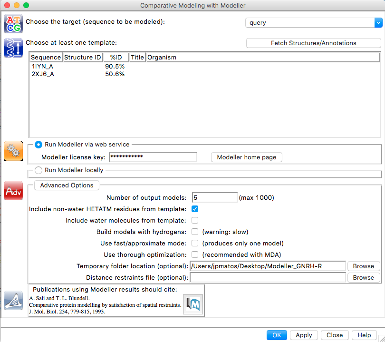Click the Close button
Viewport: 385px width, 342px height.
pyautogui.click(x=335, y=335)
